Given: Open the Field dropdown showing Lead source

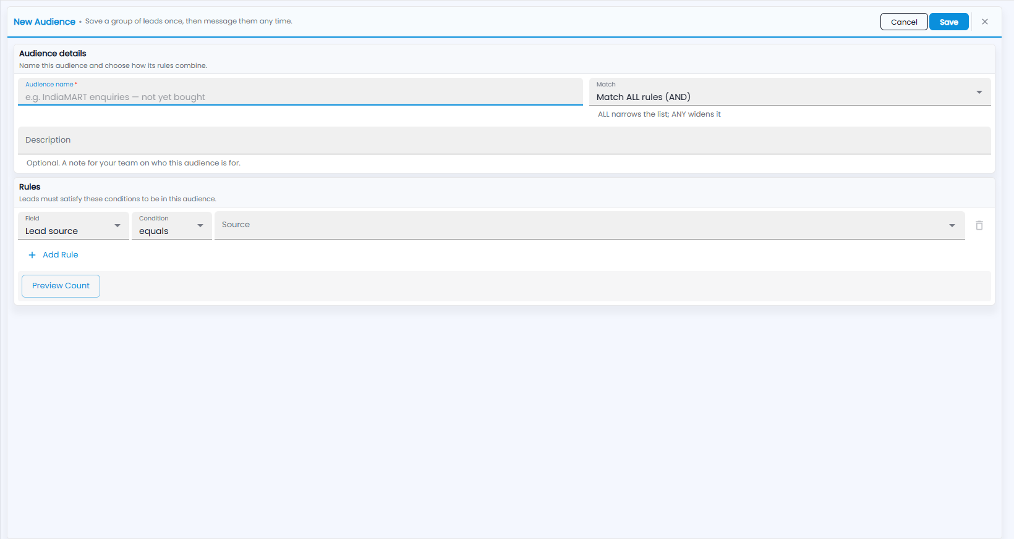Looking at the screenshot, I should (x=74, y=225).
